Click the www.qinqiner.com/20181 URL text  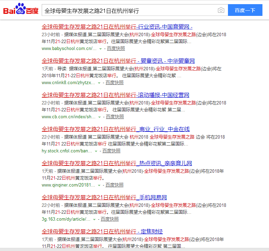click(x=68, y=185)
